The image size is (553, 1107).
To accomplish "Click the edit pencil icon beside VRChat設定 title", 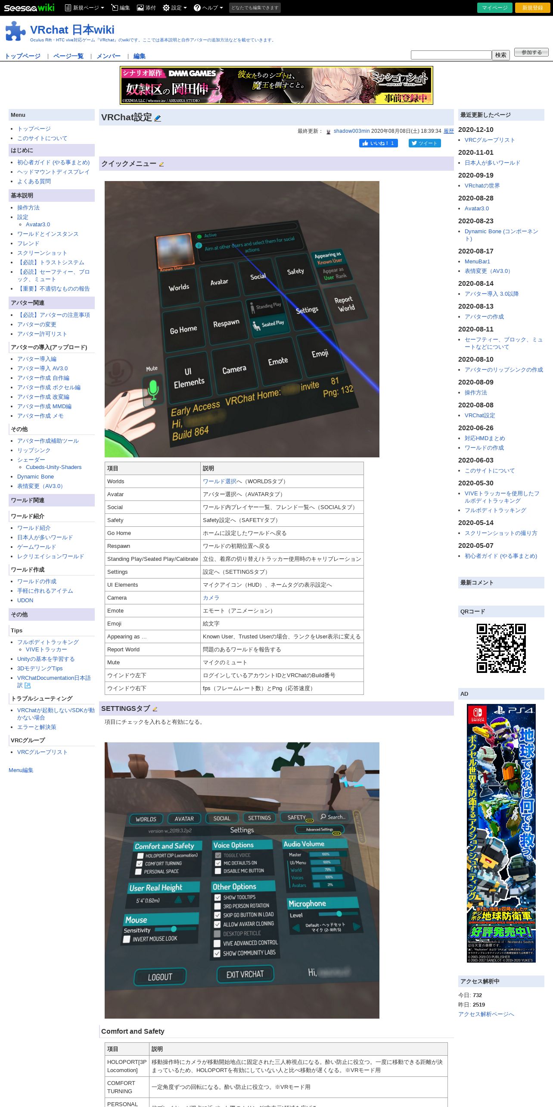I will point(158,118).
